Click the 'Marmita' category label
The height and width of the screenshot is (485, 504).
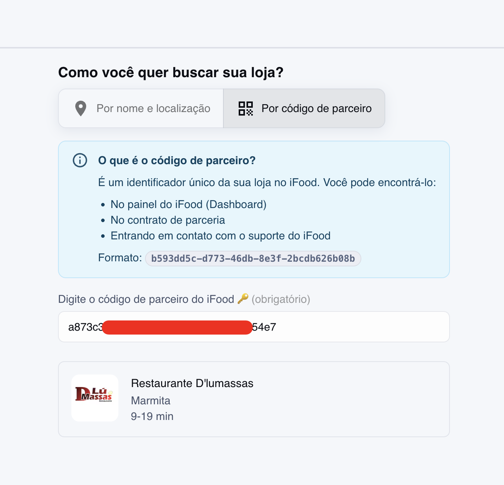tap(150, 400)
